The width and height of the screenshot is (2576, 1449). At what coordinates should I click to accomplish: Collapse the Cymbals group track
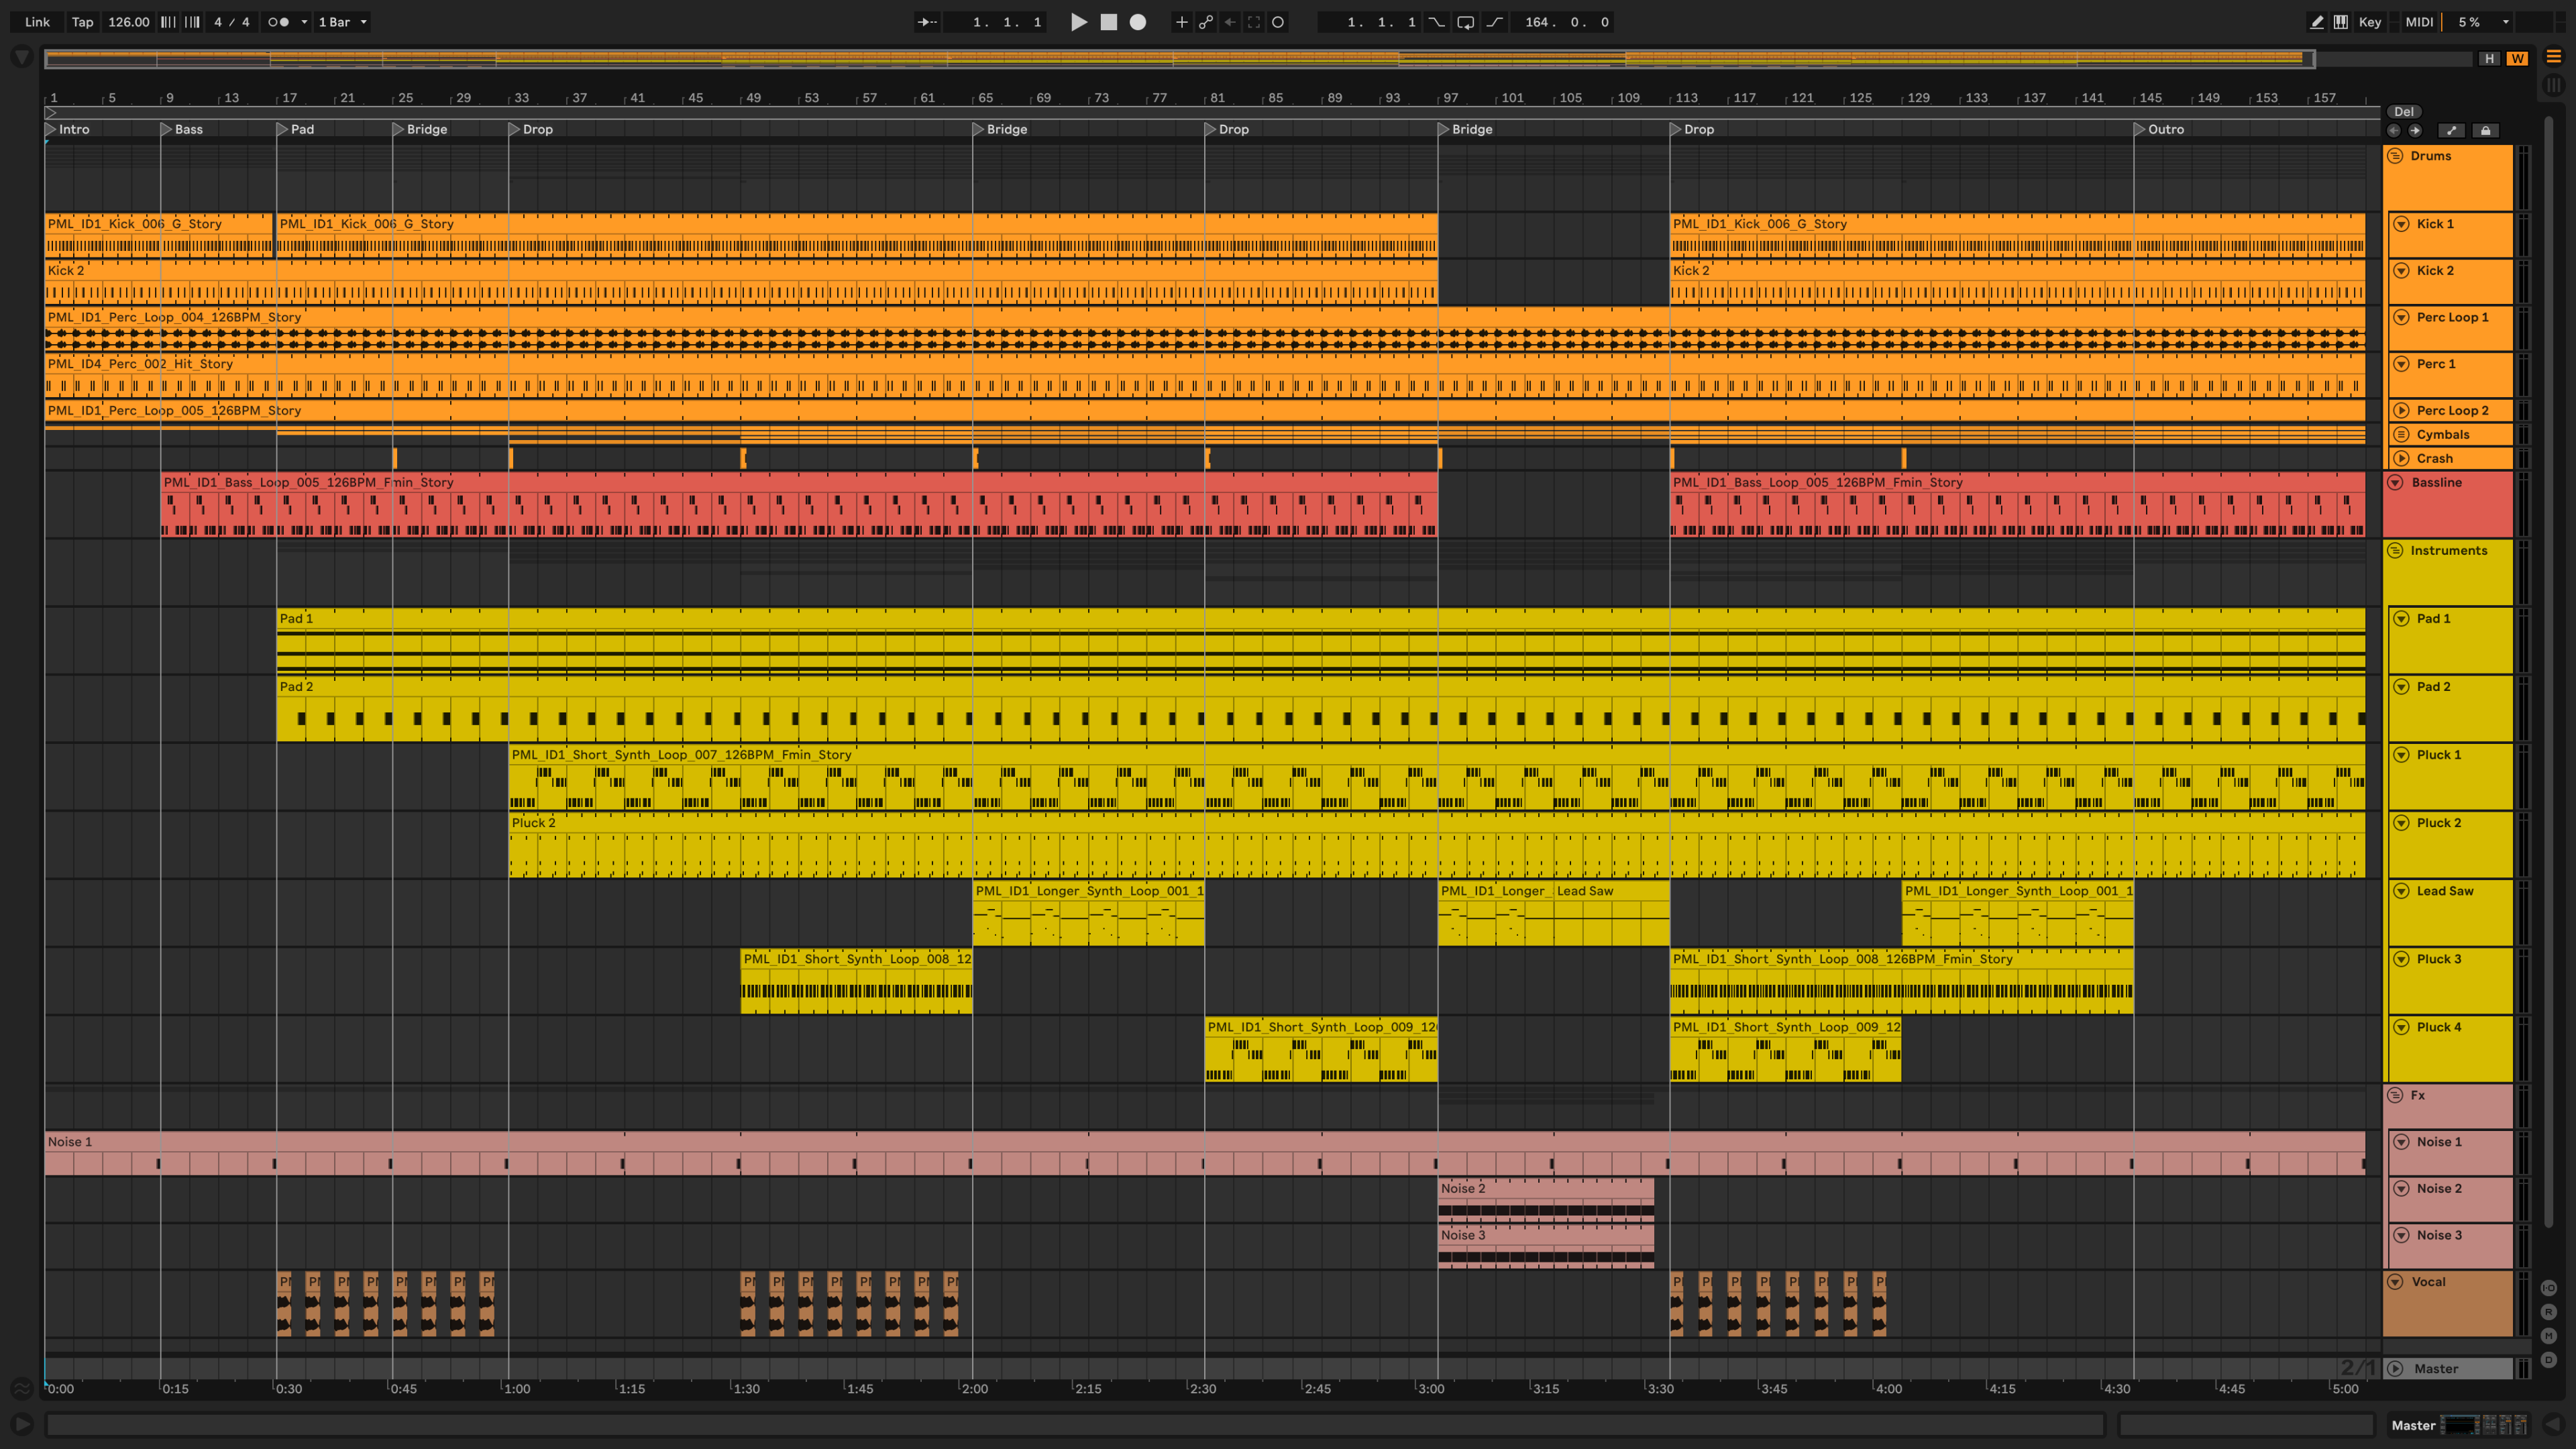point(2402,435)
